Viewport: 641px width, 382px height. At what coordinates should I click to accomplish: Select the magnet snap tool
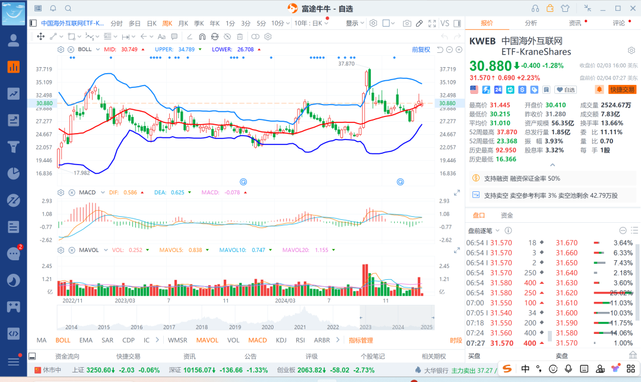202,36
